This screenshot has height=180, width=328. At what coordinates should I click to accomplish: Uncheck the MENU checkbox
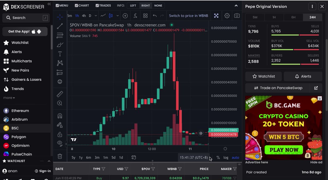[57, 5]
